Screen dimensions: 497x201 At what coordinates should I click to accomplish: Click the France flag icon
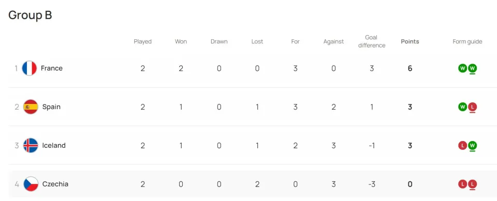pyautogui.click(x=29, y=68)
